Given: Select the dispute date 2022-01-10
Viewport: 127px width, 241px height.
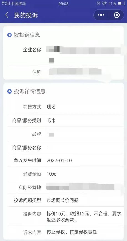Looking at the screenshot, I should coord(59,160).
